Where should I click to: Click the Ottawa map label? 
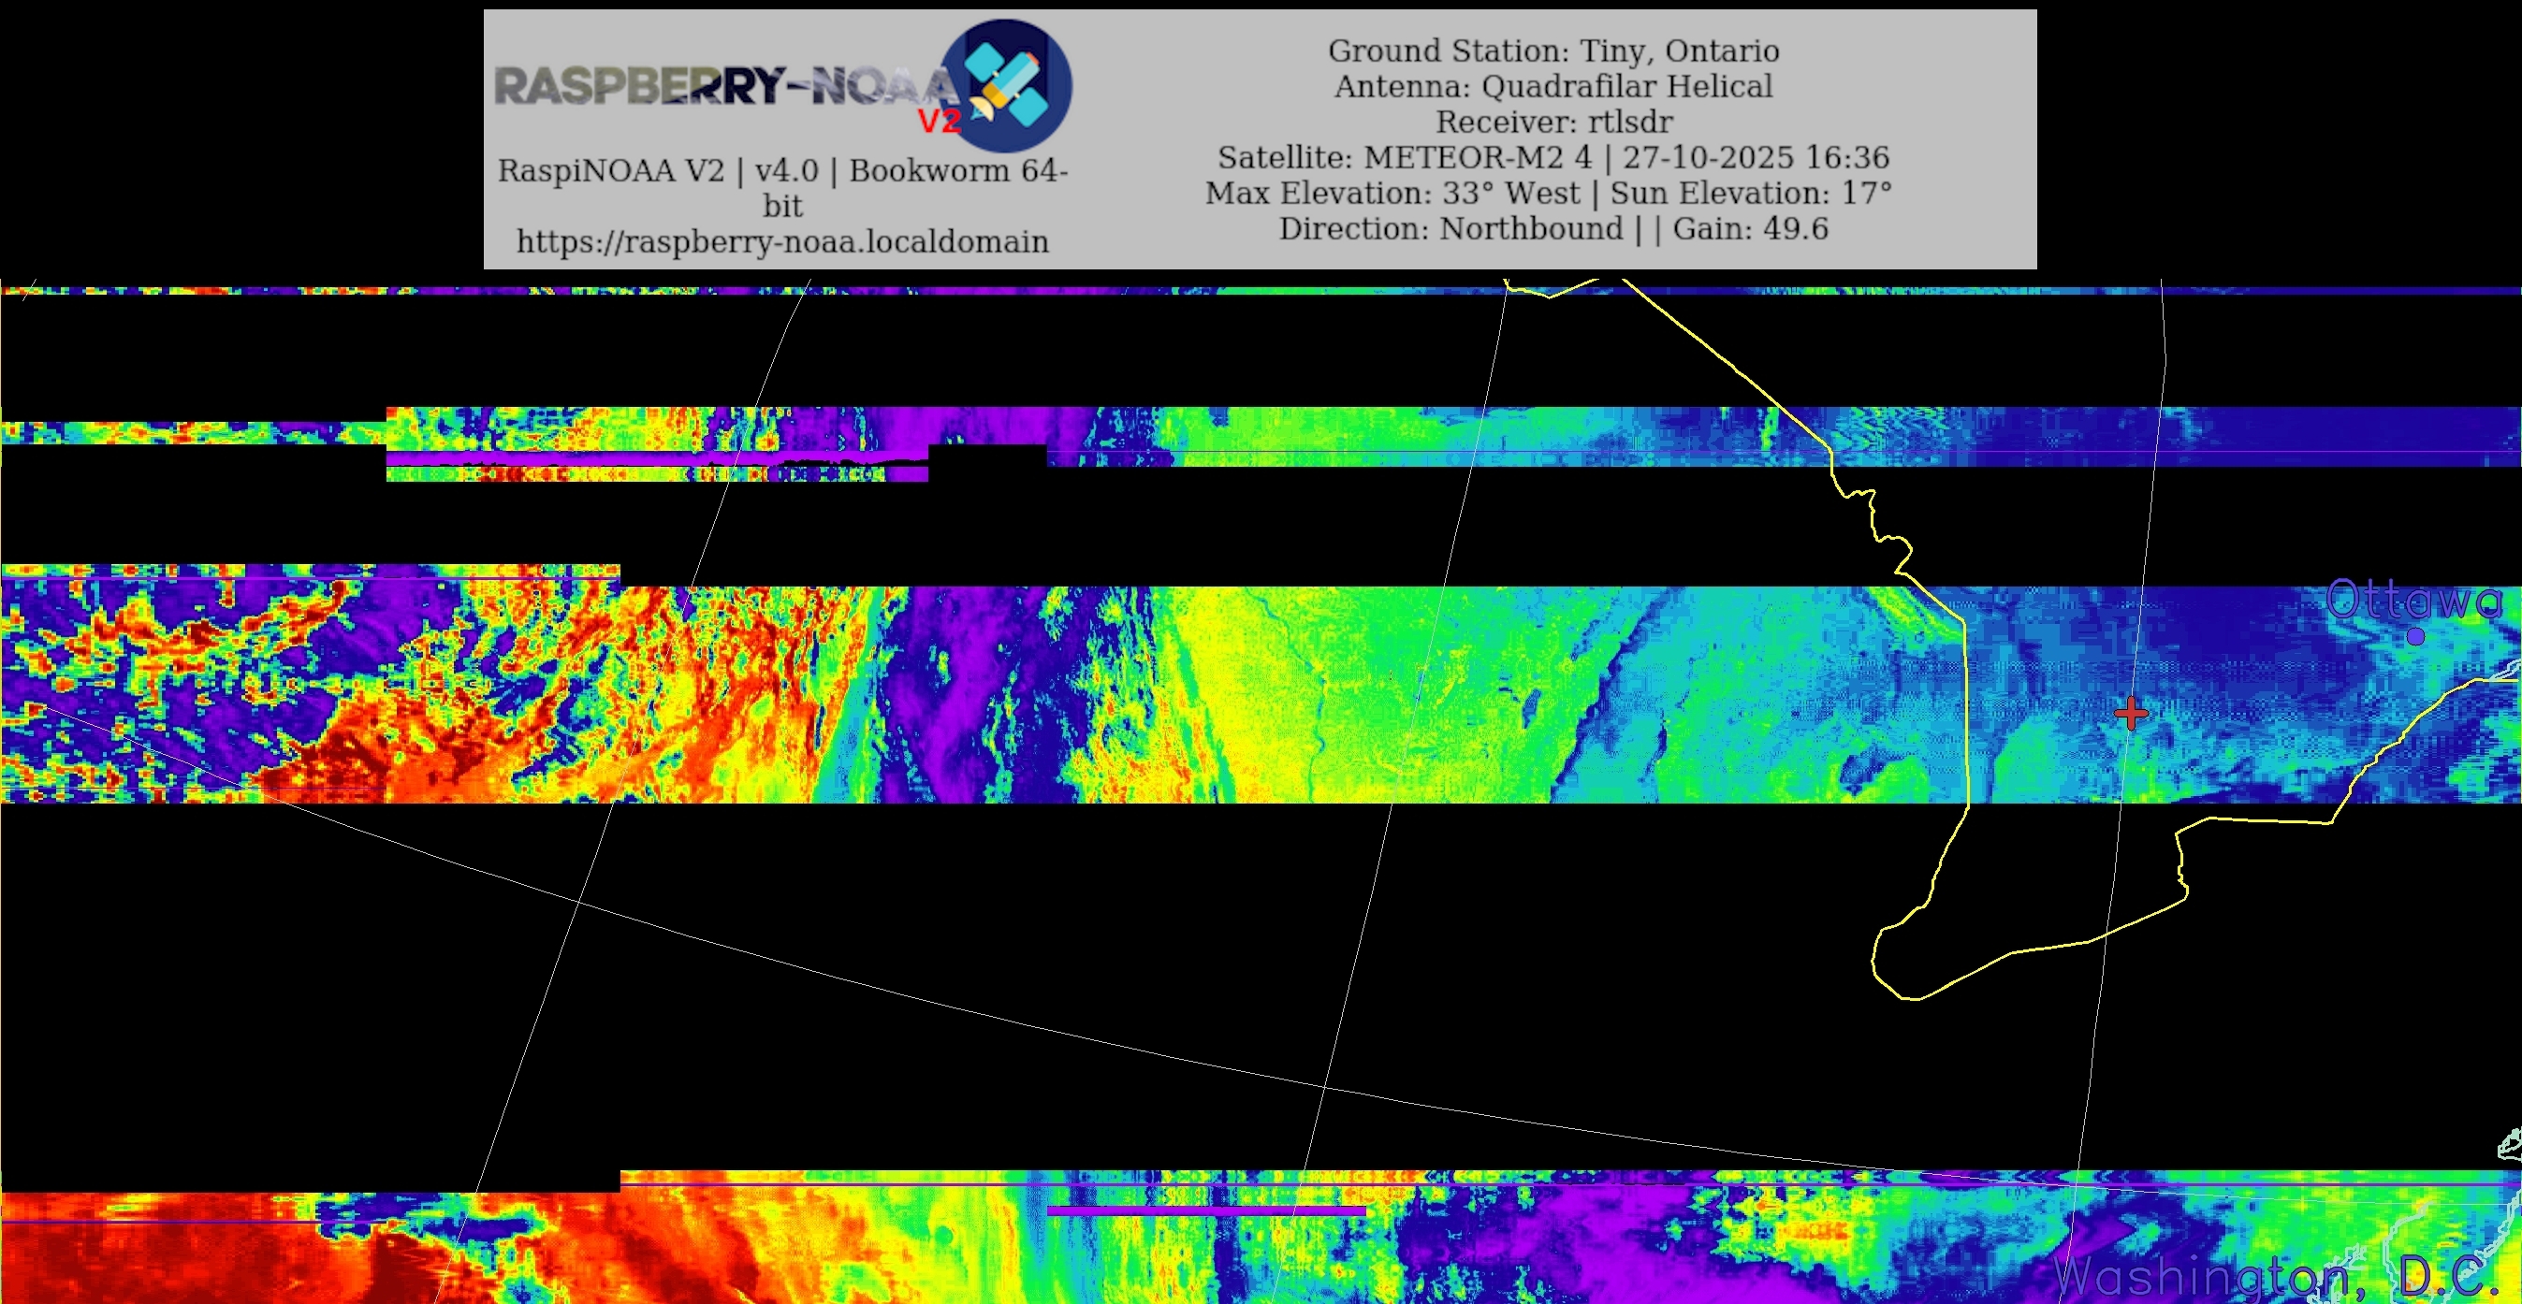click(x=2413, y=599)
